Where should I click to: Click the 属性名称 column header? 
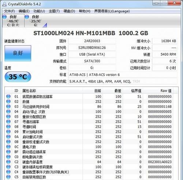pos(52,91)
